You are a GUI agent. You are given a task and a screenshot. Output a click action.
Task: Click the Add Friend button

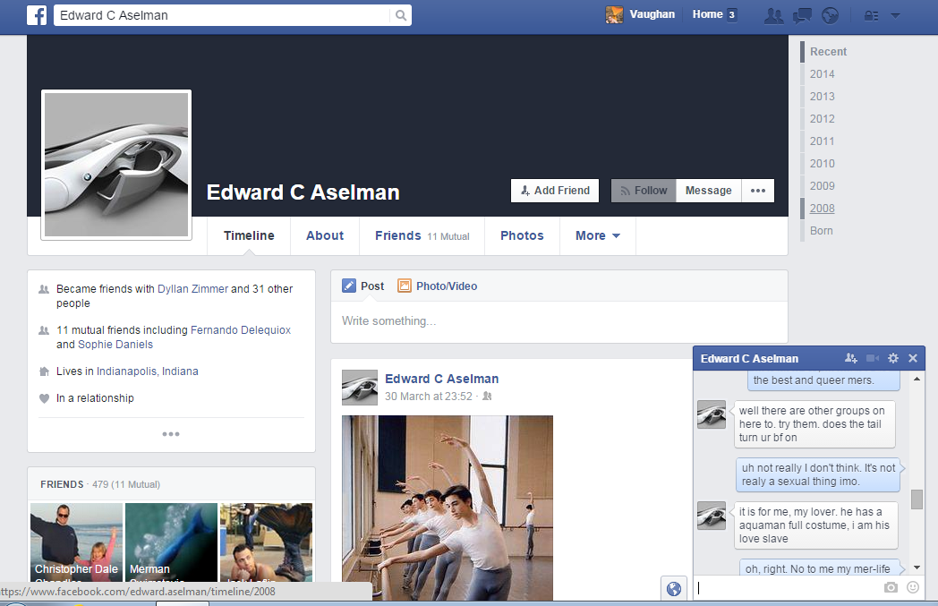click(x=554, y=191)
